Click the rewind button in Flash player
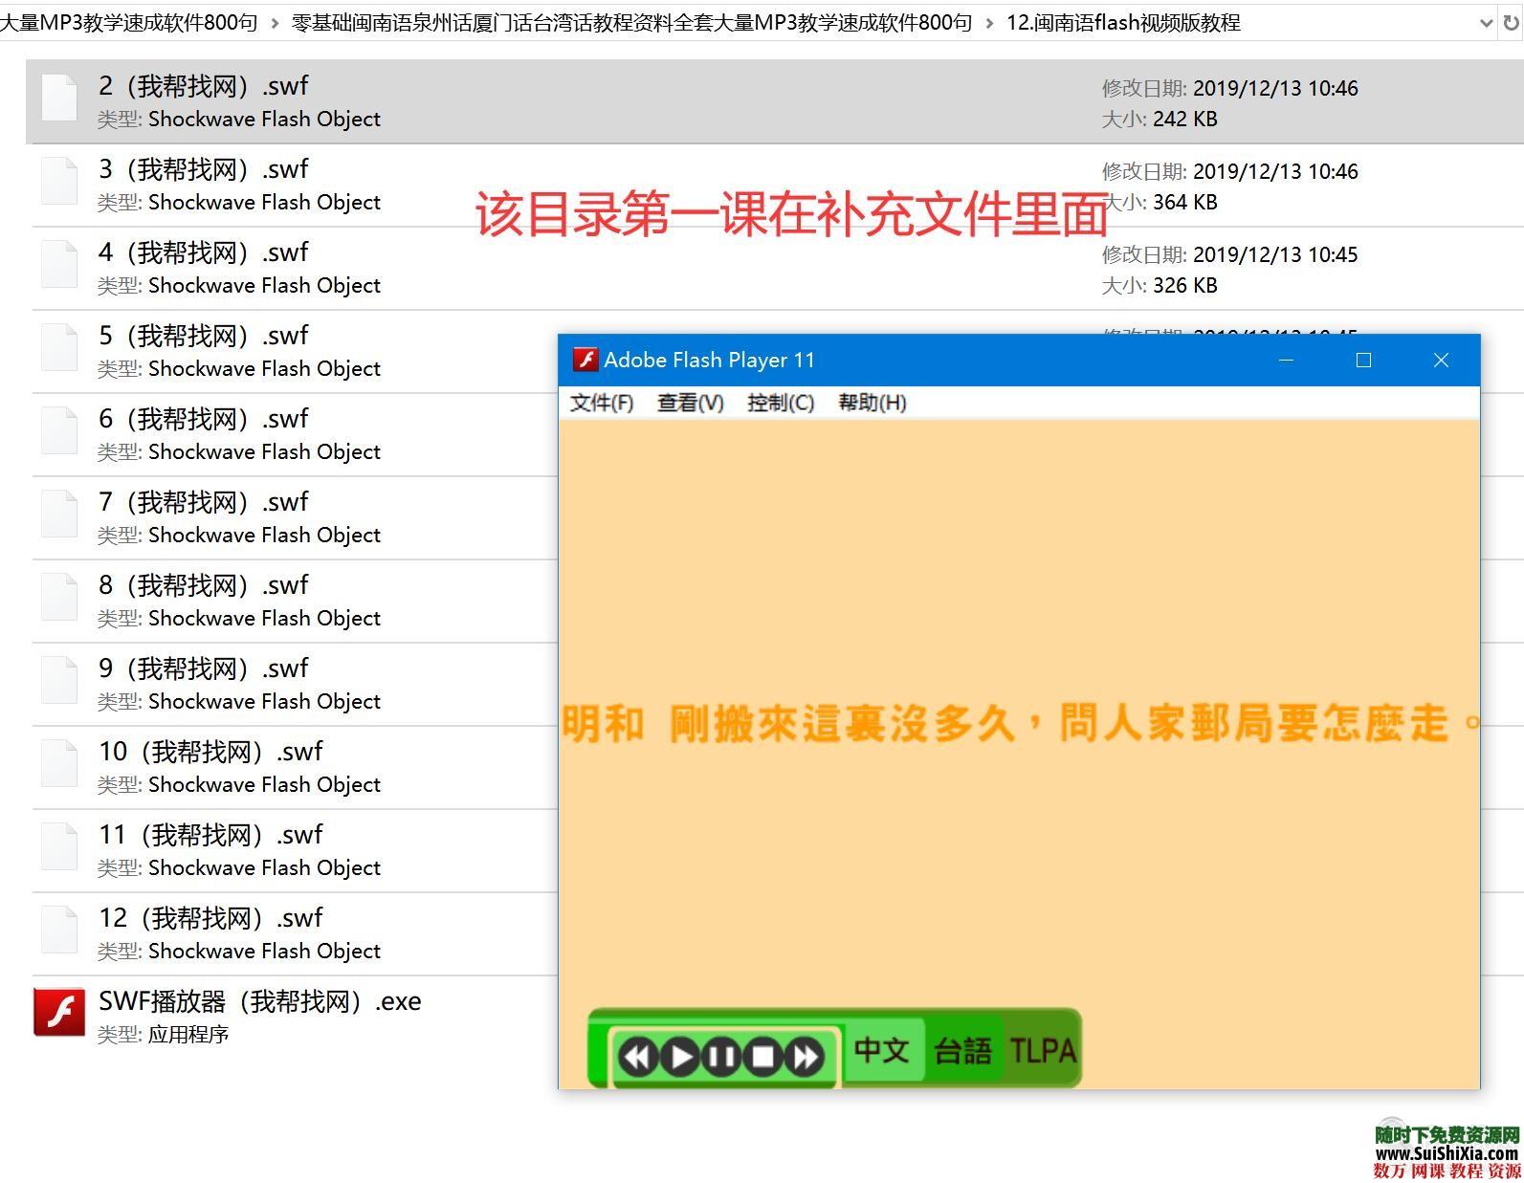1524x1183 pixels. point(638,1057)
